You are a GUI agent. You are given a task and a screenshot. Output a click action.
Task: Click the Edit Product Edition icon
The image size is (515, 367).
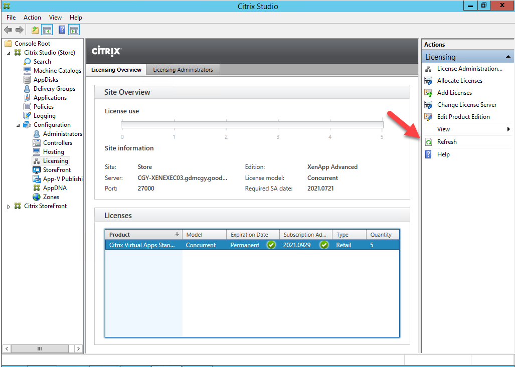coord(428,117)
